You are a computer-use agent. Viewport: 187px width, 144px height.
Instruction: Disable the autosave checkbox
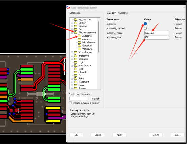[x=145, y=24]
